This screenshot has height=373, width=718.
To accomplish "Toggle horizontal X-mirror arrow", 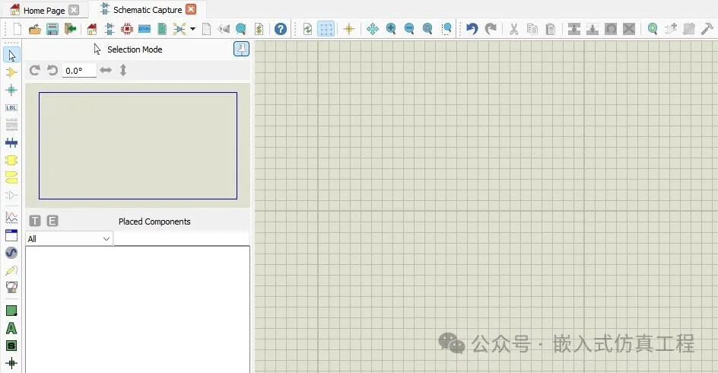I will (106, 70).
